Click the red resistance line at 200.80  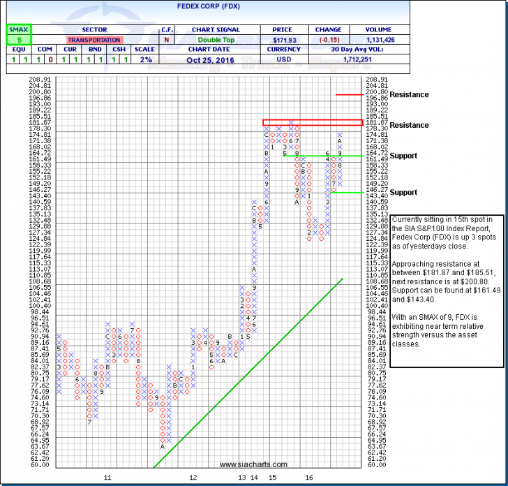coord(348,94)
